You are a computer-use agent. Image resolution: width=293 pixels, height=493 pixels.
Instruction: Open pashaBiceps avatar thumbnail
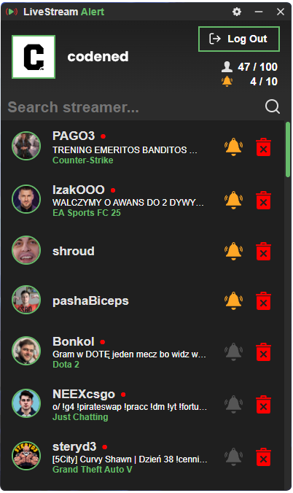pos(26,300)
